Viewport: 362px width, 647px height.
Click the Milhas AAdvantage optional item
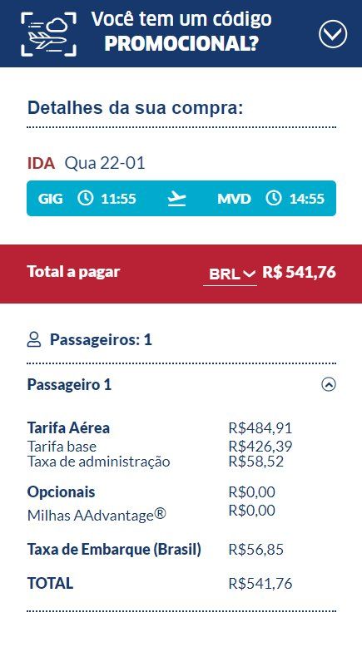pos(97,515)
